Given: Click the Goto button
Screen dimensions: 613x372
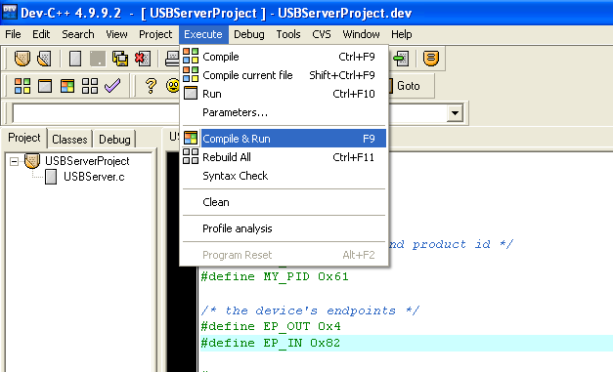Looking at the screenshot, I should pos(408,86).
